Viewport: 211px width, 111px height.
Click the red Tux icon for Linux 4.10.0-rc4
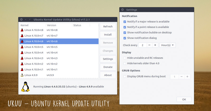[x=22, y=53]
